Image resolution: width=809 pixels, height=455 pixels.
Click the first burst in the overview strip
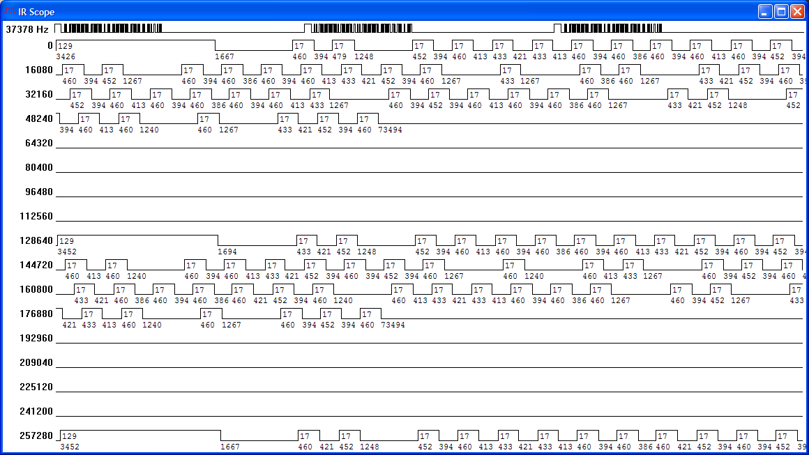(108, 28)
